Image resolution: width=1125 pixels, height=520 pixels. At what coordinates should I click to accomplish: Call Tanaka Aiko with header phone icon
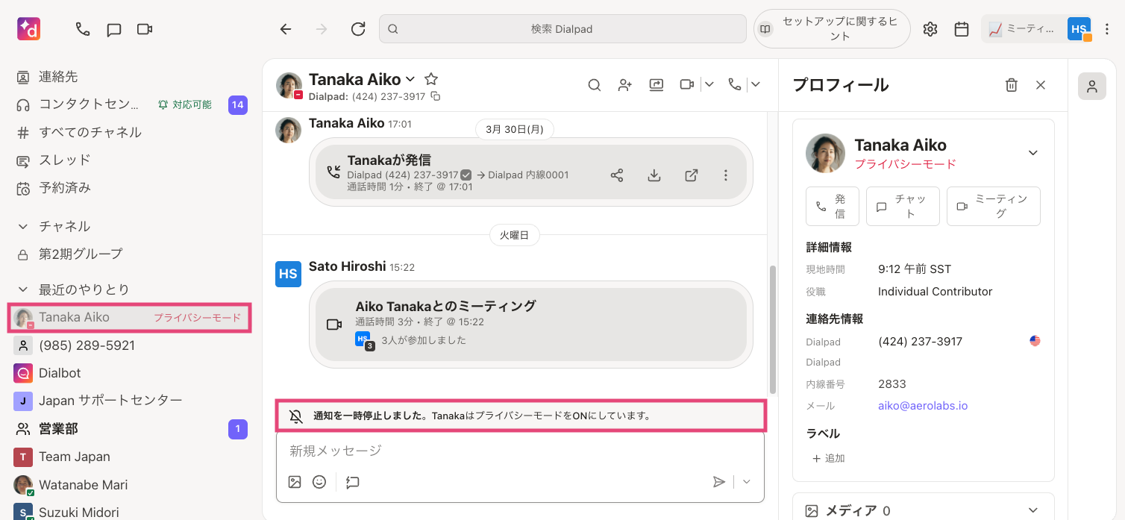(x=735, y=85)
